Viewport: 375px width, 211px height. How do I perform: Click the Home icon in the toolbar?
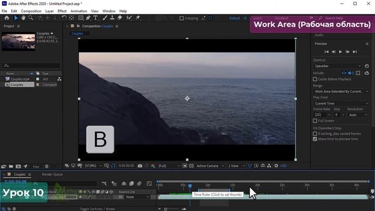(6, 18)
